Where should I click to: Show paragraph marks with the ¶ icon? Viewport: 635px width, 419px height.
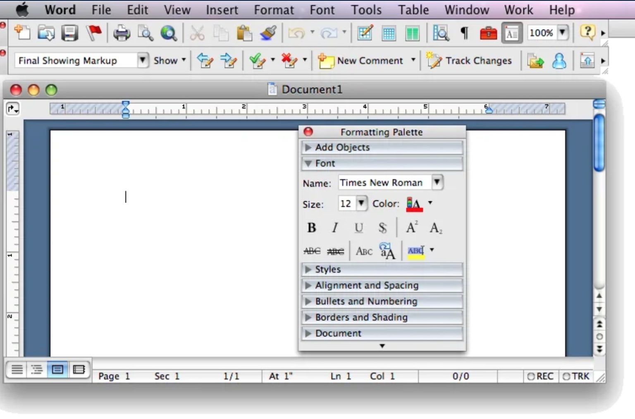464,33
